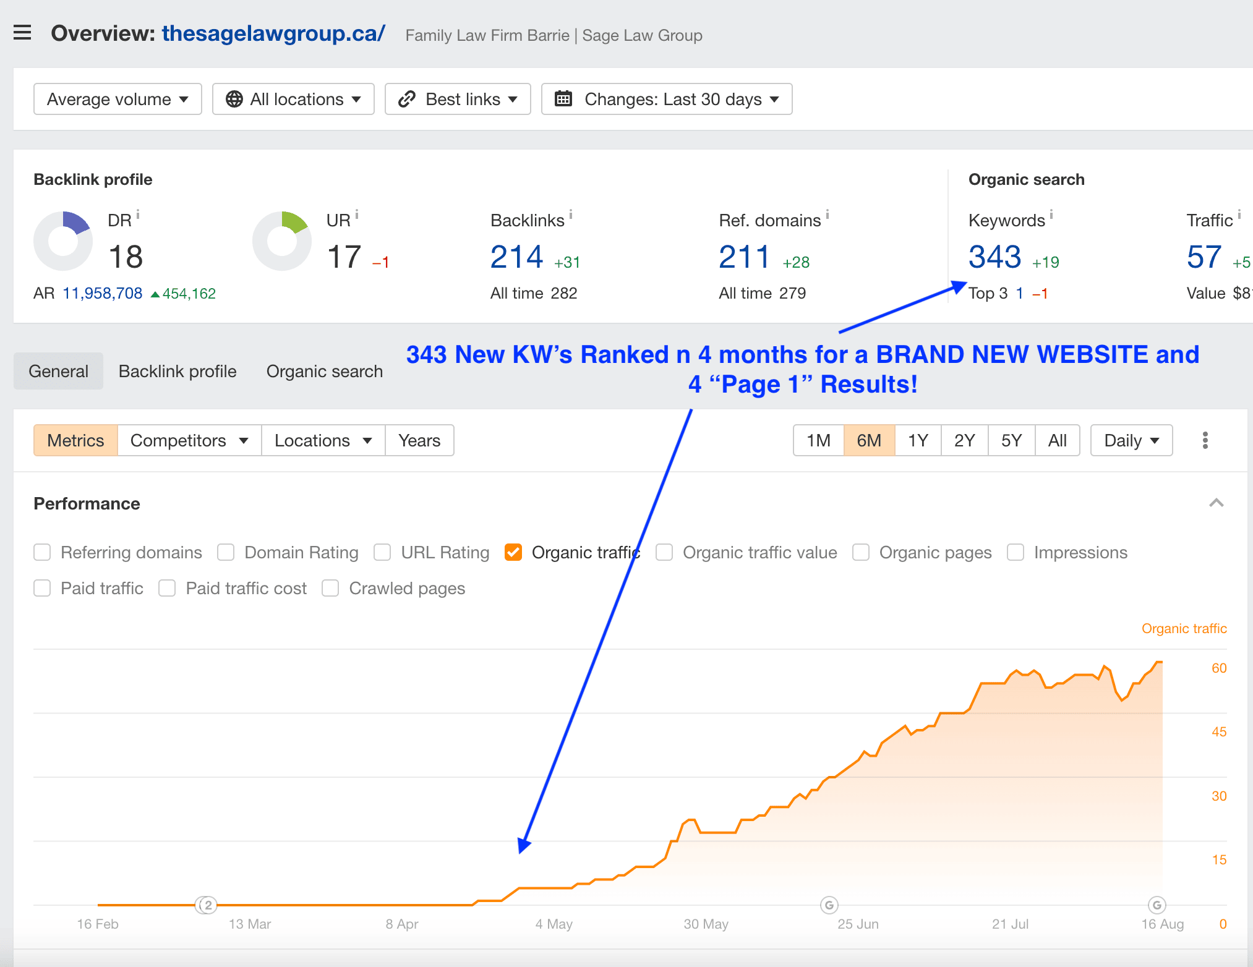Switch to the Backlink profile tab
The height and width of the screenshot is (967, 1253).
tap(177, 371)
